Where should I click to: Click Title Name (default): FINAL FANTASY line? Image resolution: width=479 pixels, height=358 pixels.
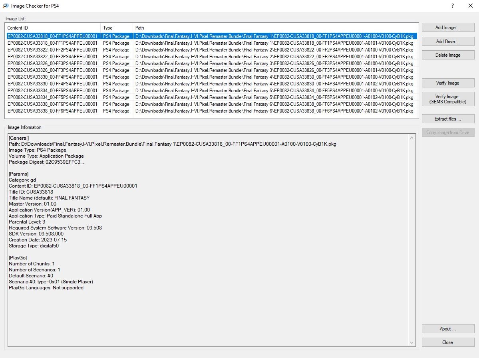click(49, 198)
